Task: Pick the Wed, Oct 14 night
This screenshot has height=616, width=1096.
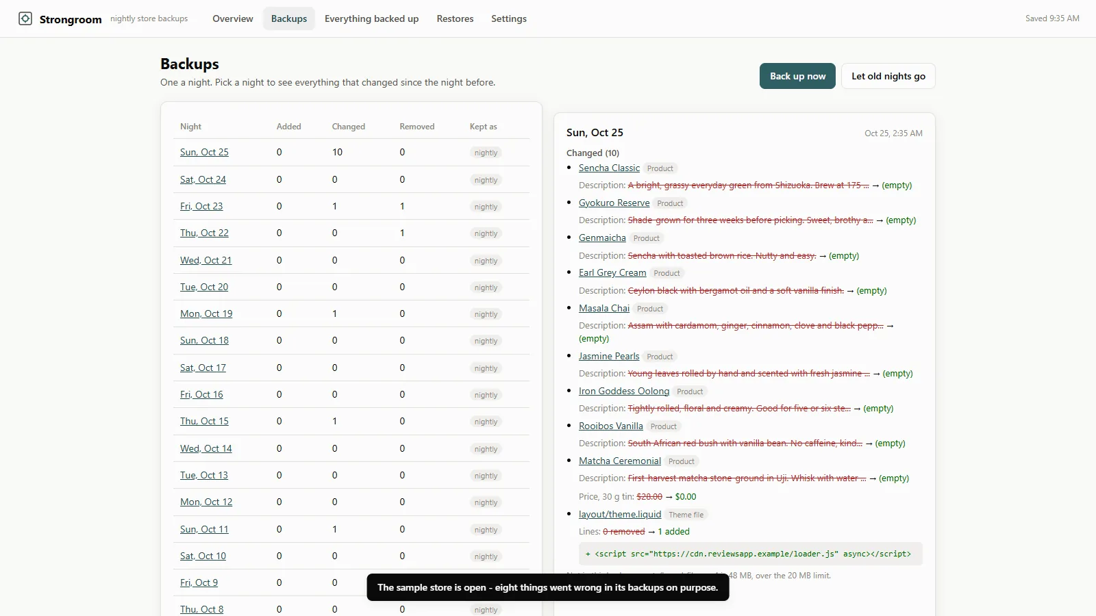Action: point(206,448)
